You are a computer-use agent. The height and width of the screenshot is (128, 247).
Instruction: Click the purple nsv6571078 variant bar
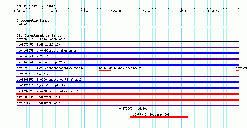point(128,106)
